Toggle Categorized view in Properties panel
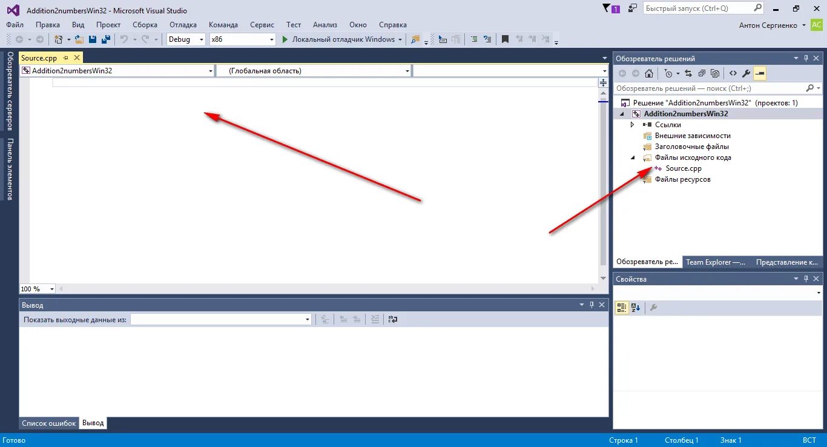Screen dimensions: 827x447 pyautogui.click(x=622, y=308)
